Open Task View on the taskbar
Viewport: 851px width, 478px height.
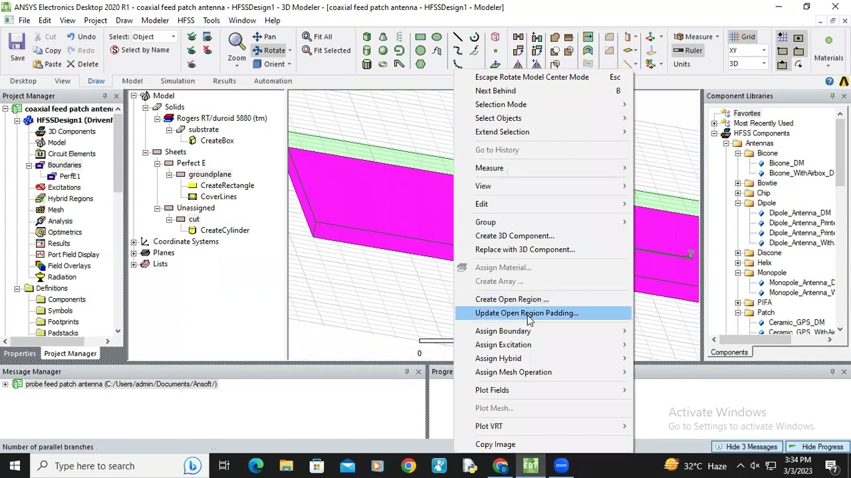(224, 466)
